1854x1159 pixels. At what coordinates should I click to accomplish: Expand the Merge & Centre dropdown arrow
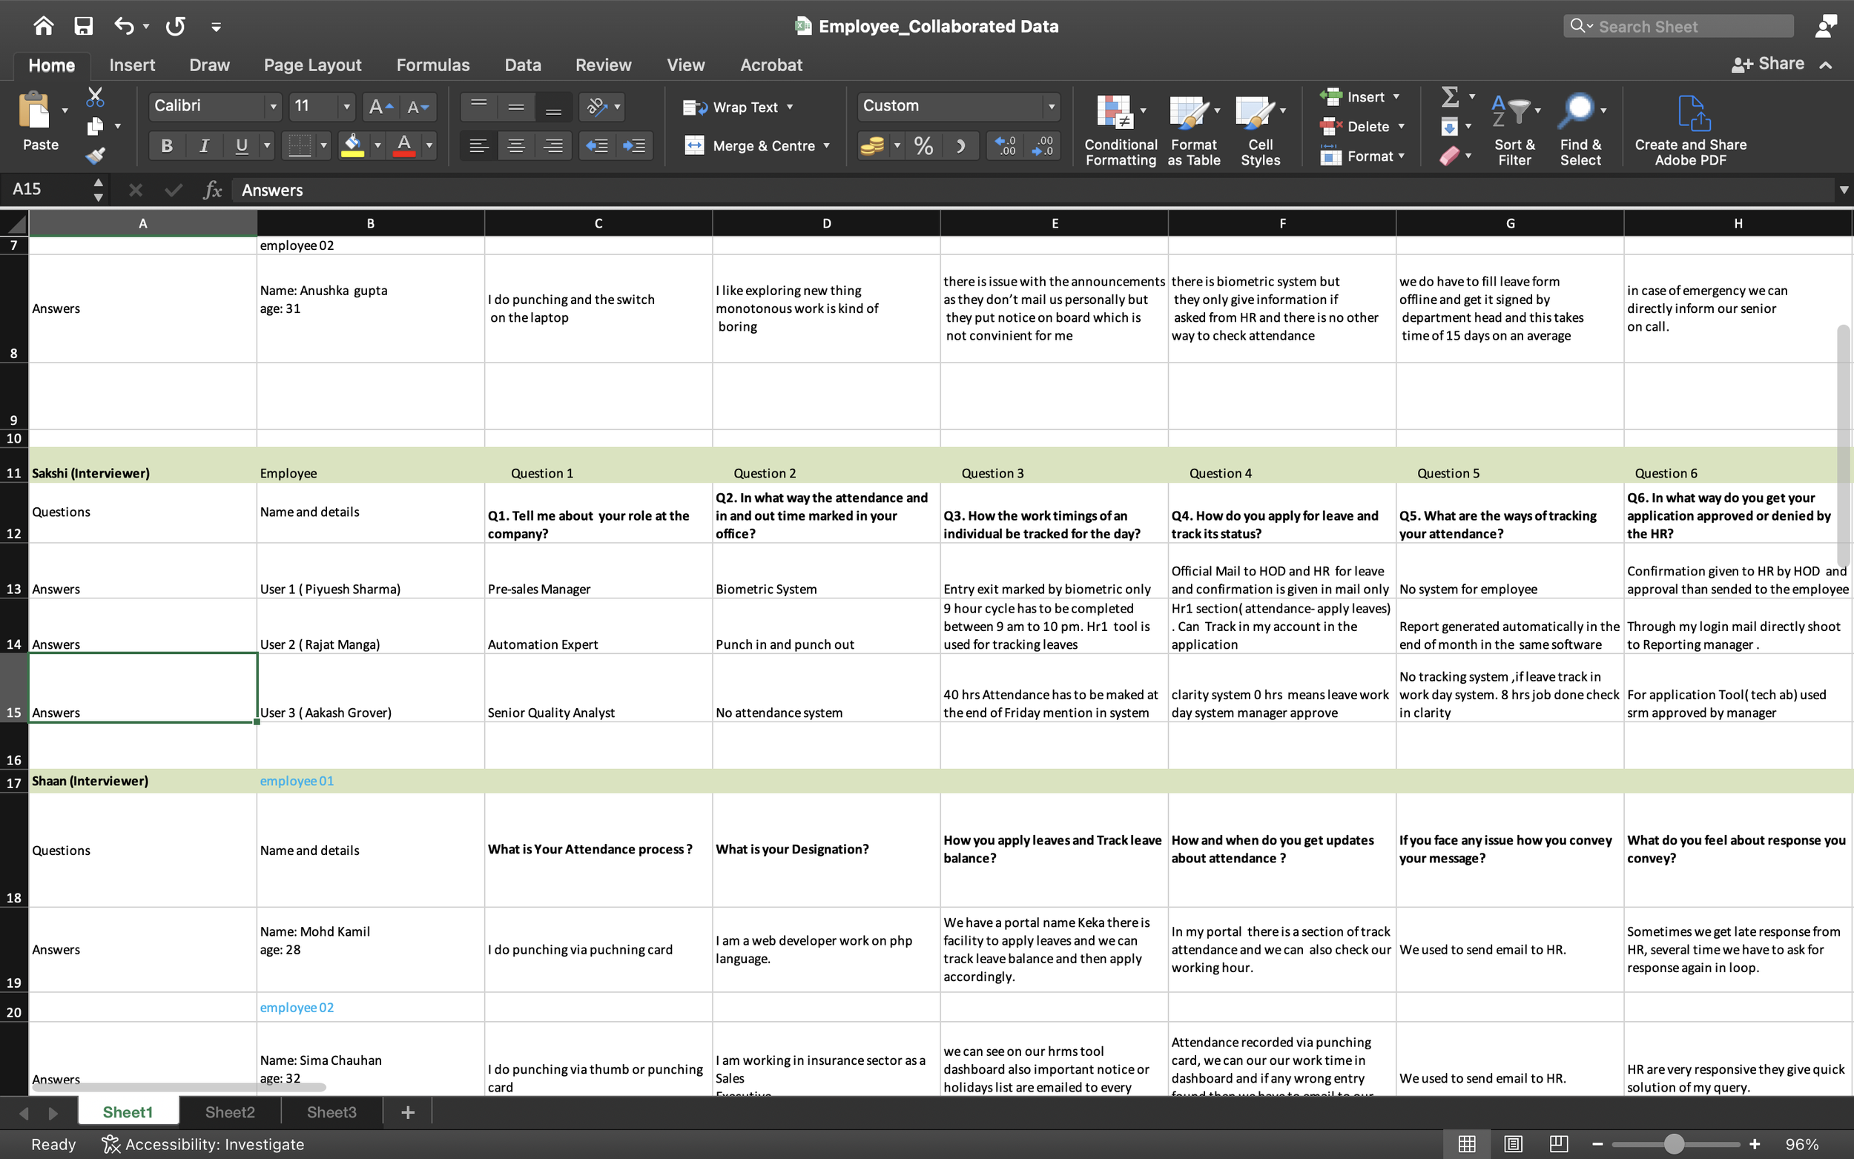click(827, 145)
